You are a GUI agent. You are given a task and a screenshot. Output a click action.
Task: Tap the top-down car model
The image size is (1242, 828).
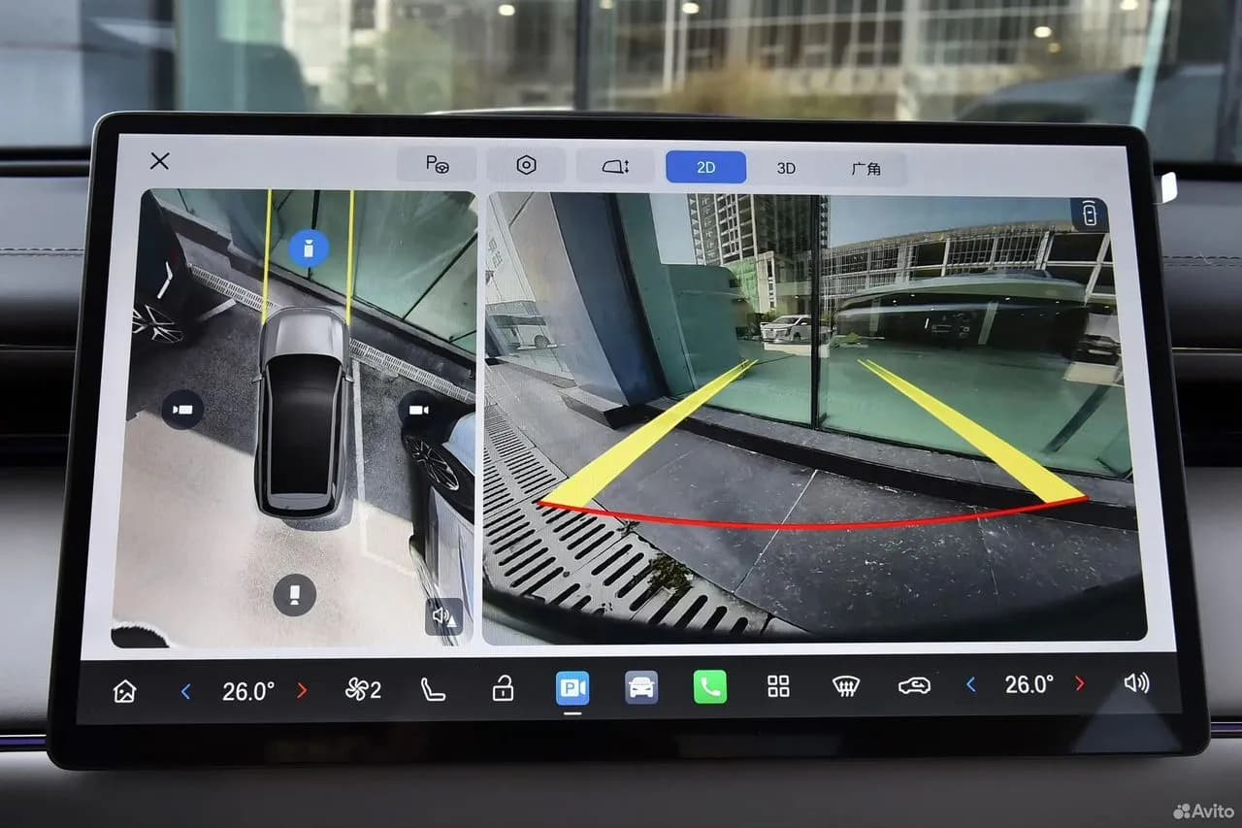303,412
